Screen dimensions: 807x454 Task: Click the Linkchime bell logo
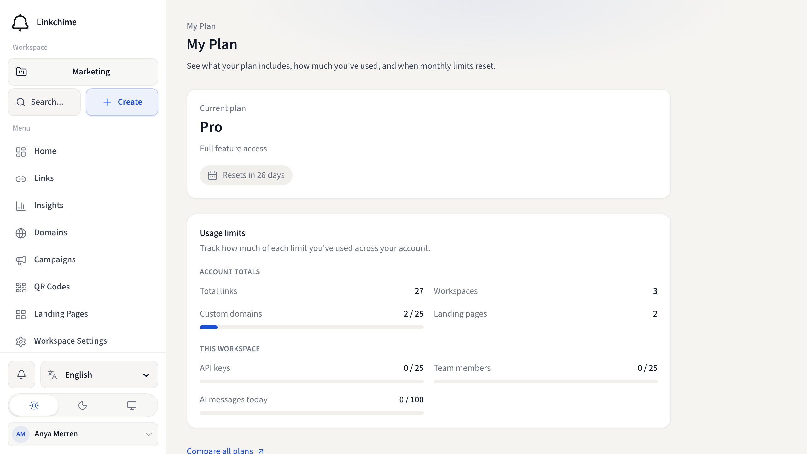pyautogui.click(x=20, y=22)
